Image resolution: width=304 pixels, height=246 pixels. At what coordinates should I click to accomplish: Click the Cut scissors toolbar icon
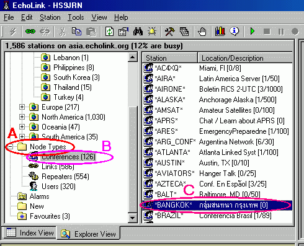click(x=63, y=32)
